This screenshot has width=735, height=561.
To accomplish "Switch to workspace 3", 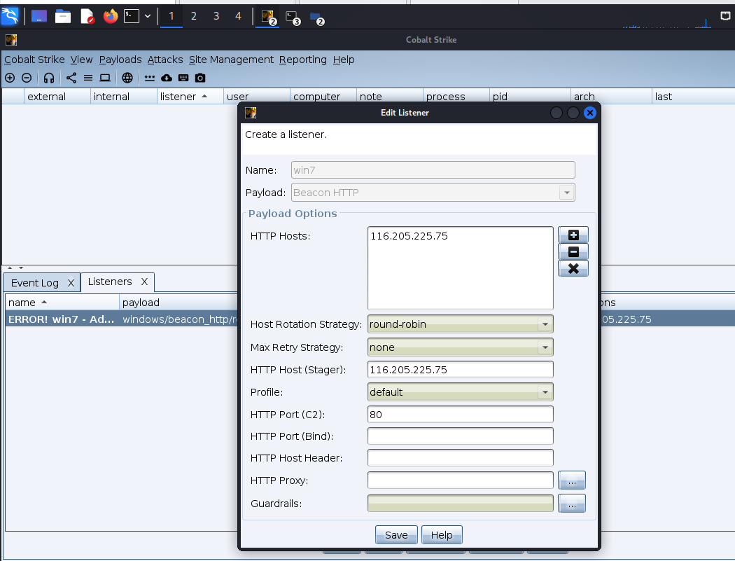I will [216, 16].
